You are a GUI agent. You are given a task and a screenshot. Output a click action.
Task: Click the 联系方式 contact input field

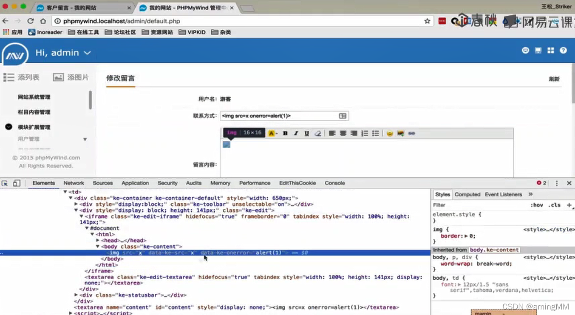284,116
